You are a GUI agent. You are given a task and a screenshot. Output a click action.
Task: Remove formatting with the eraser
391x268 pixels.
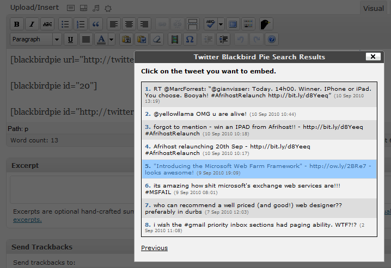point(157,39)
